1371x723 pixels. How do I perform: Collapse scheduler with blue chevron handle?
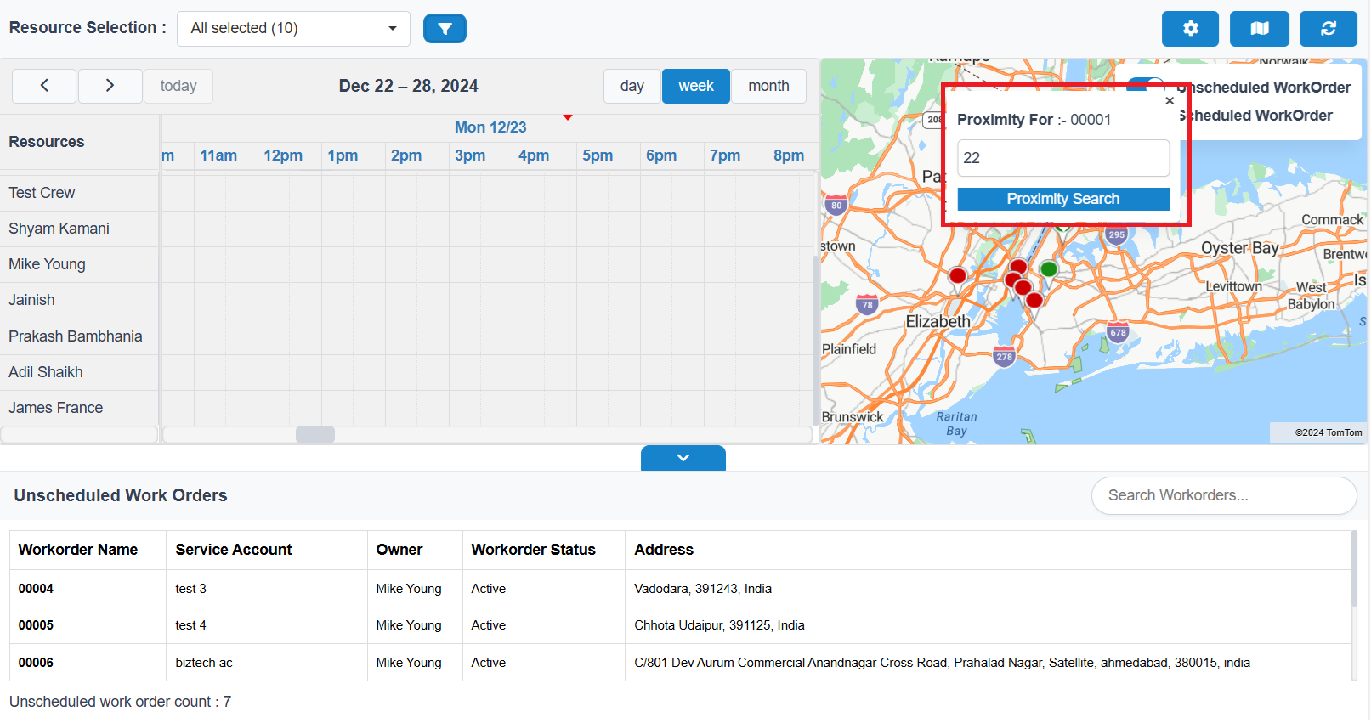point(683,458)
